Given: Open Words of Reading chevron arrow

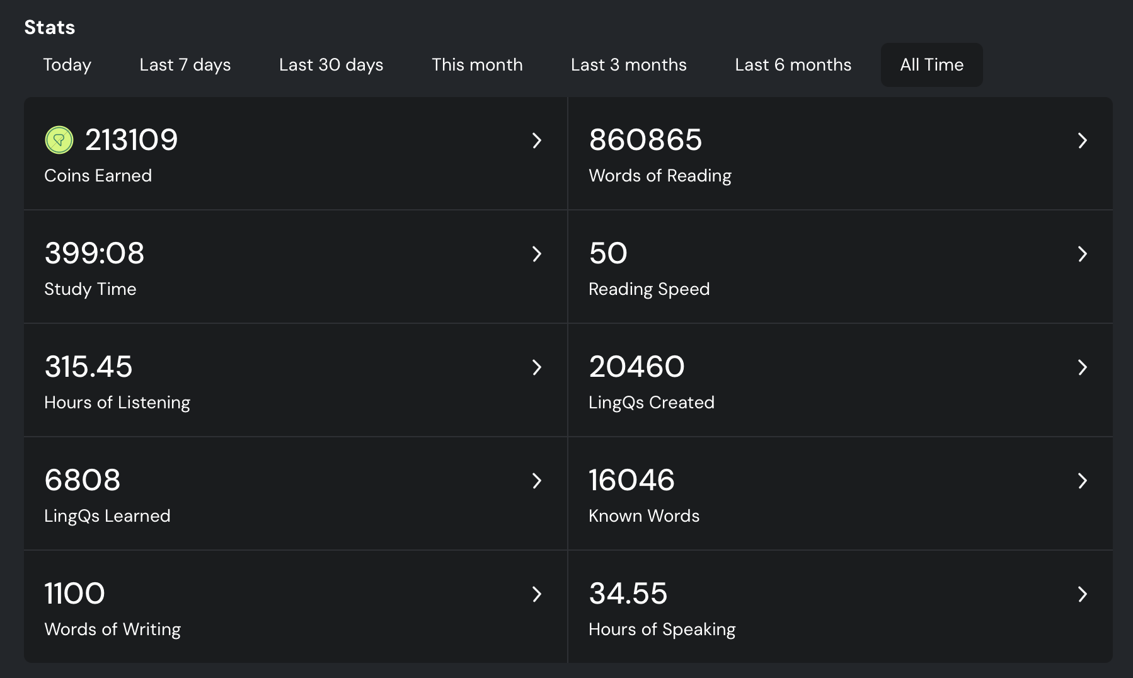Looking at the screenshot, I should tap(1083, 141).
